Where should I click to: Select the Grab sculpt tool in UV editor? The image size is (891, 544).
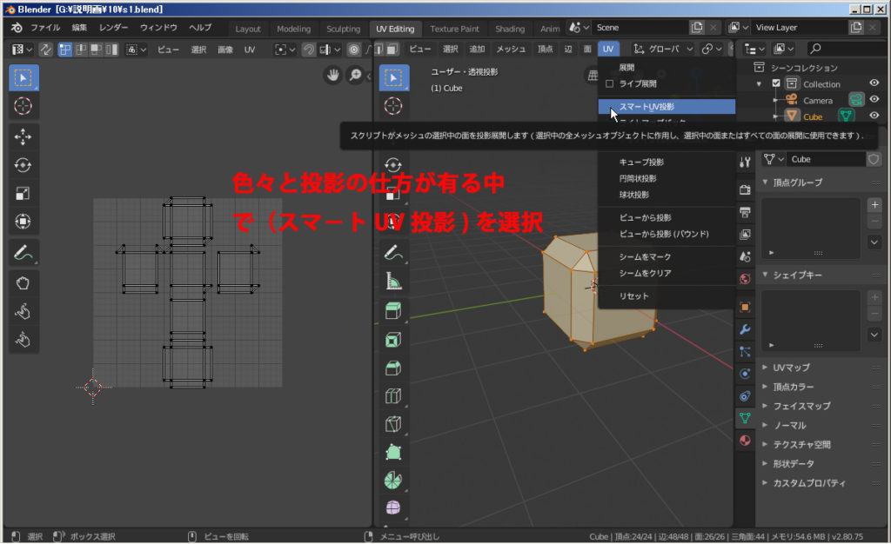click(23, 283)
